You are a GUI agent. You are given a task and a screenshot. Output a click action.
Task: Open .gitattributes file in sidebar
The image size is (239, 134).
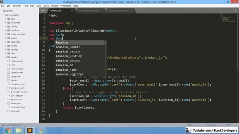pos(17,73)
